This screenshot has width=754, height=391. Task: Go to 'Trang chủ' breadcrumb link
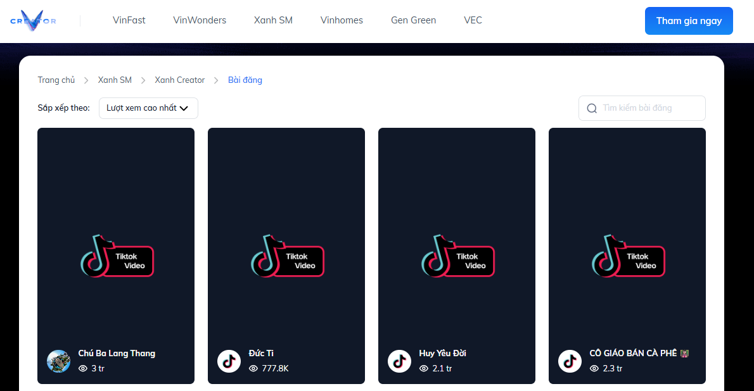[x=56, y=80]
